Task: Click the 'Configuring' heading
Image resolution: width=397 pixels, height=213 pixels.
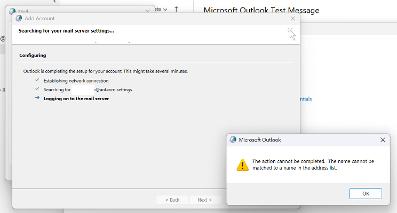Action: coord(33,55)
